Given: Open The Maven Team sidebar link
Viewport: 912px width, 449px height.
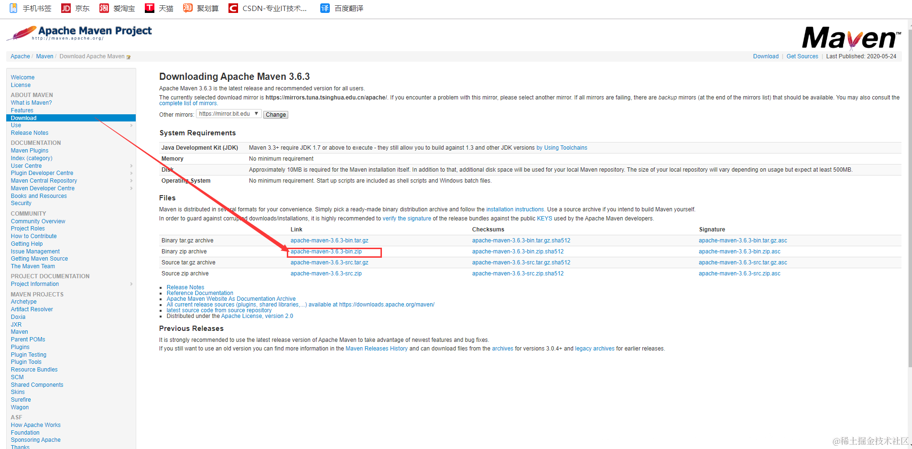Looking at the screenshot, I should pyautogui.click(x=33, y=266).
